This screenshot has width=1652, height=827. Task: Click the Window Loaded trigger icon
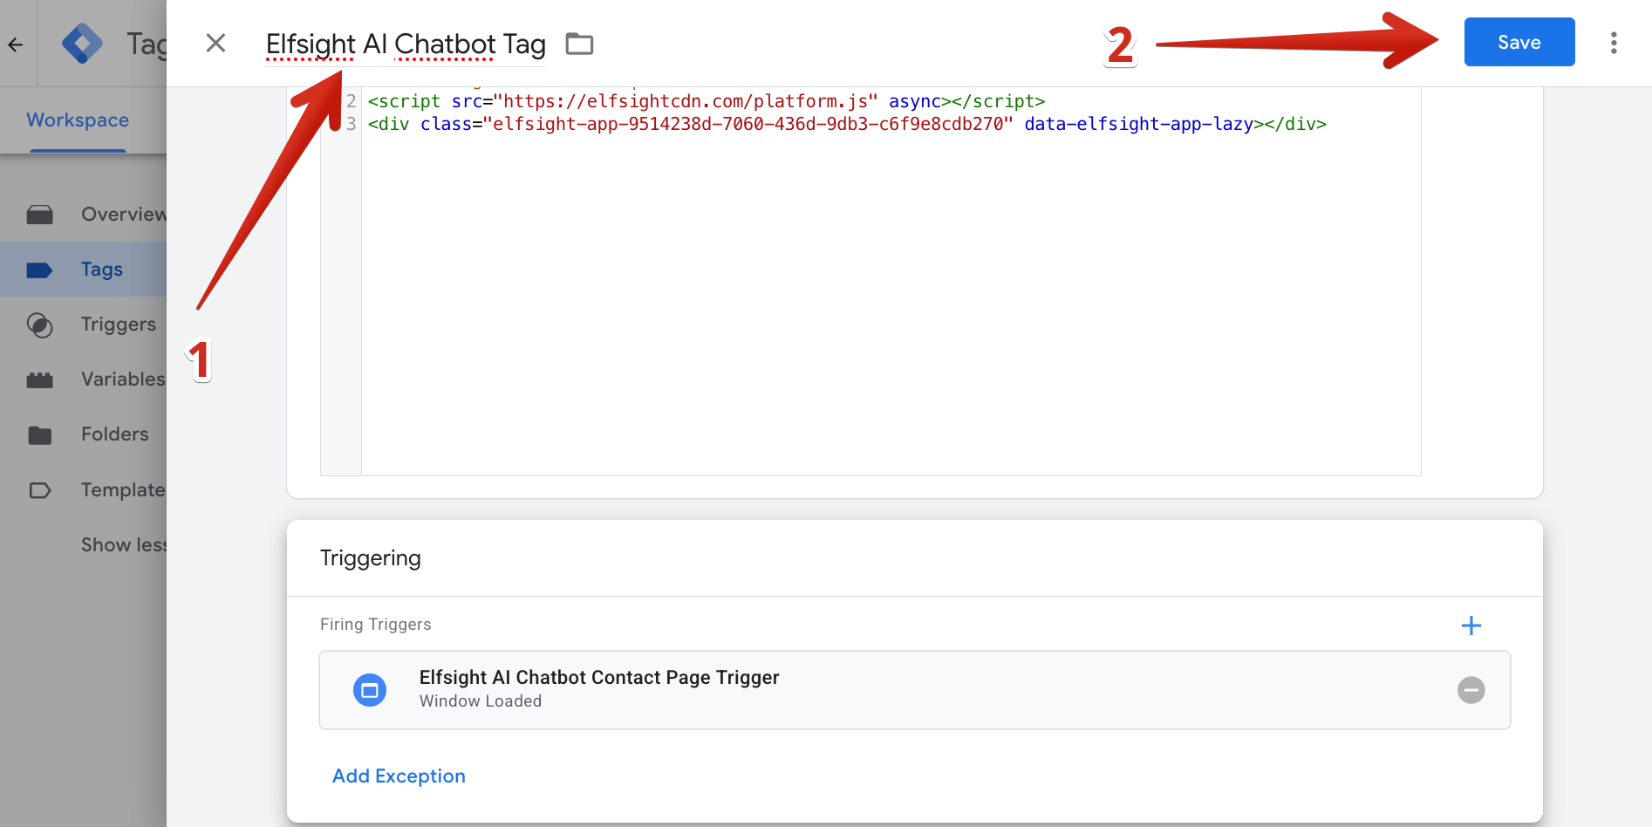[370, 690]
